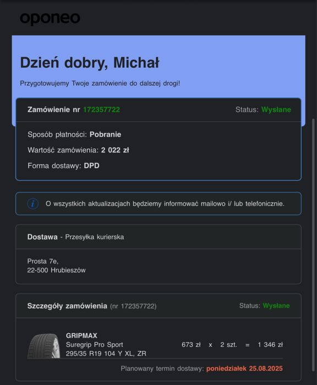Click the DPD delivery form text
The height and width of the screenshot is (385, 317).
91,166
